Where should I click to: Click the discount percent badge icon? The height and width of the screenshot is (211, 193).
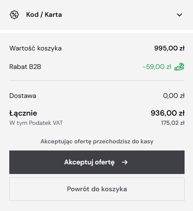(14, 15)
